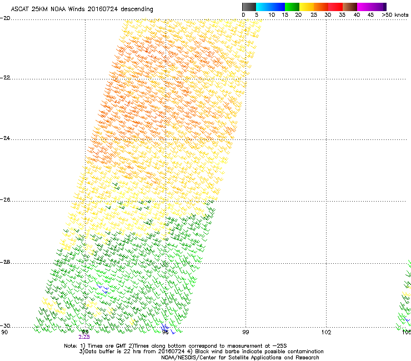Click the yellow 20-25 knots legend swatch
411x361 pixels.
[307, 7]
